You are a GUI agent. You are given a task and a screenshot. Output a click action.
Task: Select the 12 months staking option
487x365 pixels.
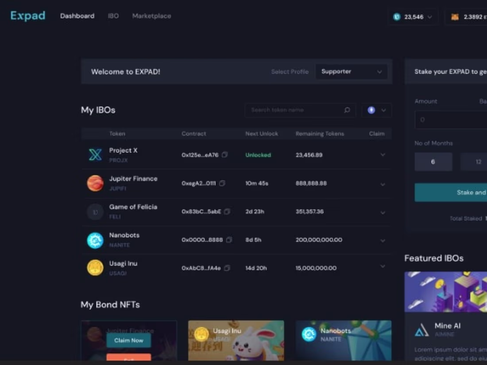coord(474,161)
